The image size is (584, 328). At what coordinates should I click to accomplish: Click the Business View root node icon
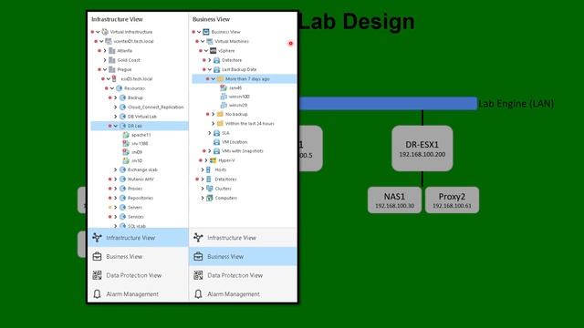(206, 32)
